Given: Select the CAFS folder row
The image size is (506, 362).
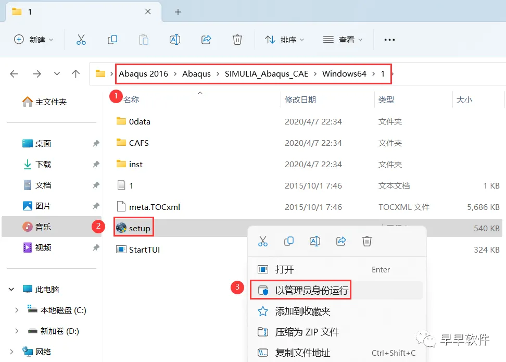Looking at the screenshot, I should point(308,143).
